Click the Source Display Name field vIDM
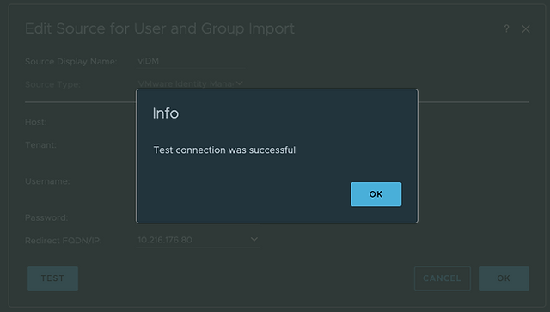 click(x=191, y=61)
